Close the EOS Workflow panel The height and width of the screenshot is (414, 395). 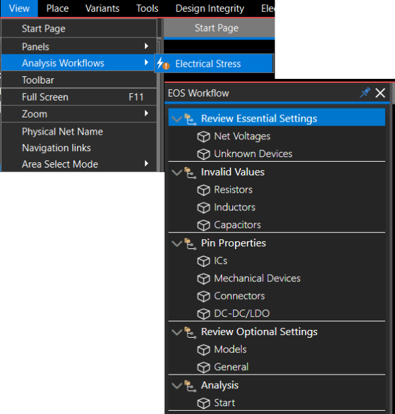tap(381, 93)
